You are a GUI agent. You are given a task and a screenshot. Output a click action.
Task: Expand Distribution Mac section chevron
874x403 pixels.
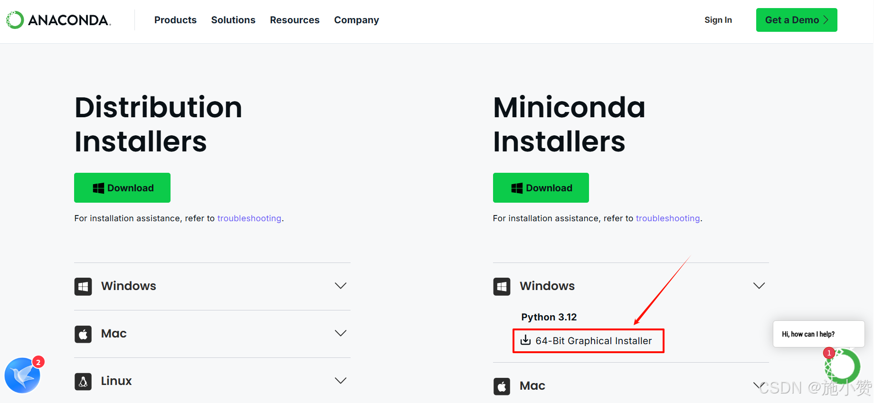(x=341, y=333)
